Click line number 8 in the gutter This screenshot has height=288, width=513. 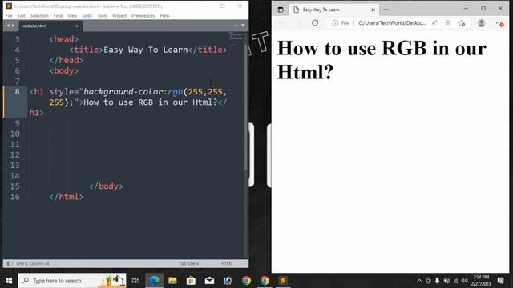click(x=17, y=92)
